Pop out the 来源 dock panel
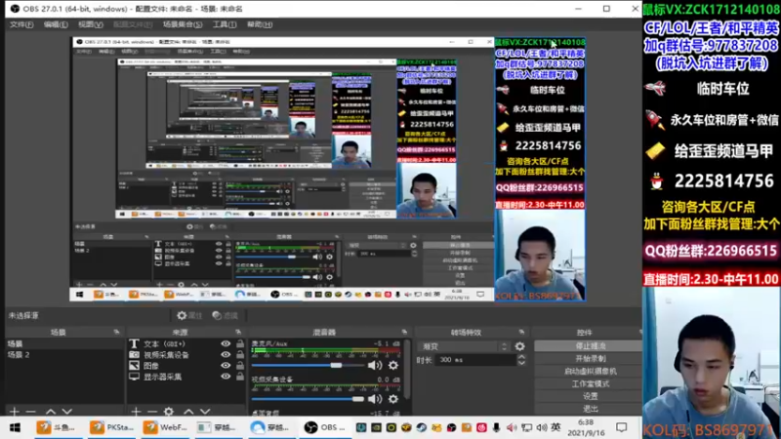Viewport: 781px width, 439px height. click(x=238, y=332)
